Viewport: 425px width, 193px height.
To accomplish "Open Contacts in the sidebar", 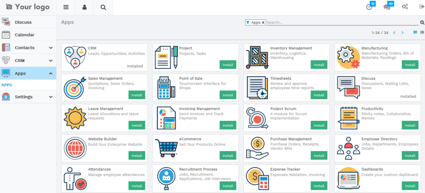I will (28, 48).
